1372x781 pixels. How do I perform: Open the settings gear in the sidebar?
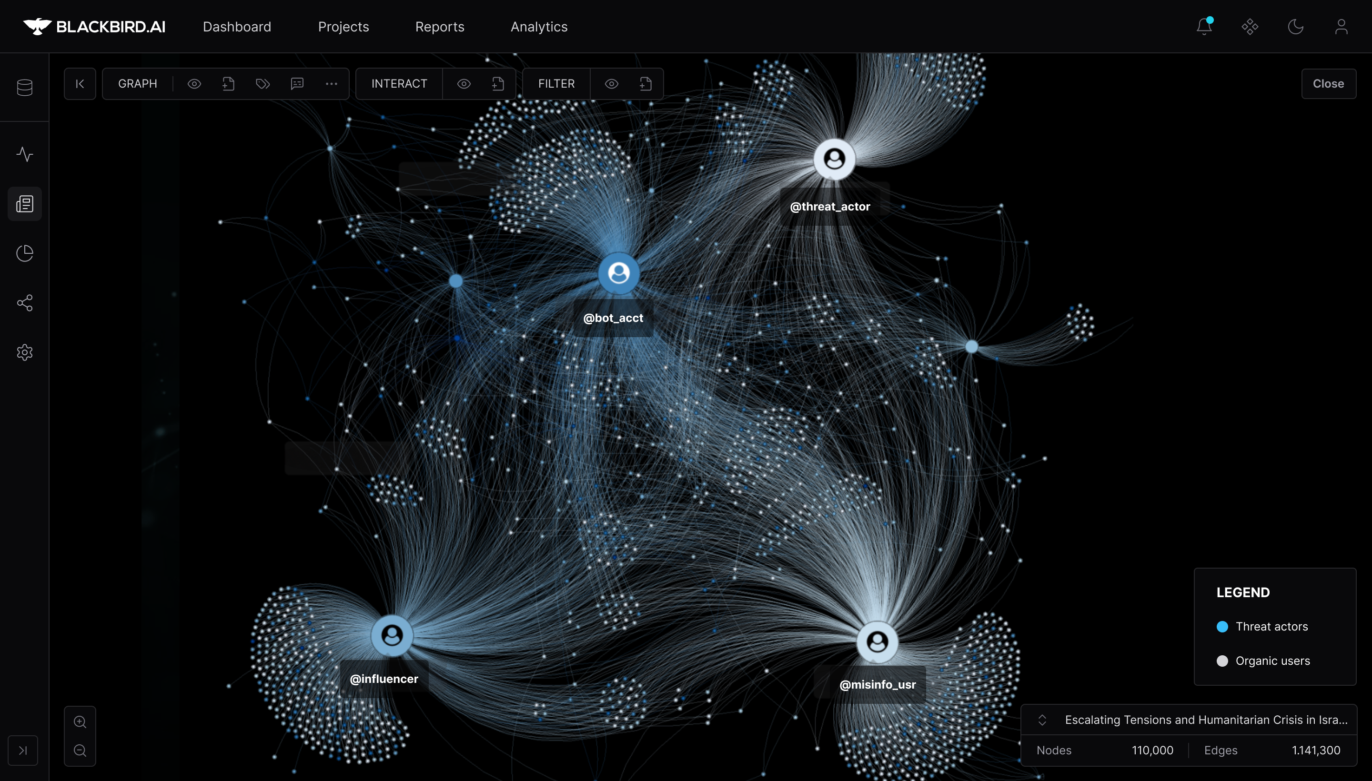pos(25,352)
